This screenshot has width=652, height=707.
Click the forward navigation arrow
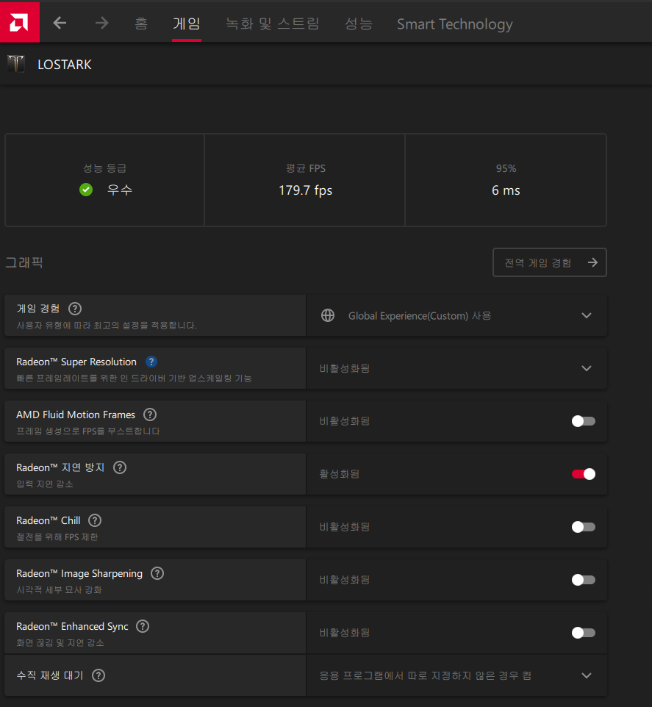pyautogui.click(x=101, y=23)
